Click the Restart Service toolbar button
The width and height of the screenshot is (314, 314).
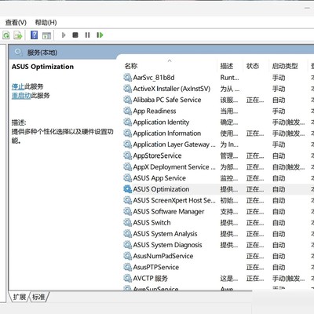tap(100, 35)
